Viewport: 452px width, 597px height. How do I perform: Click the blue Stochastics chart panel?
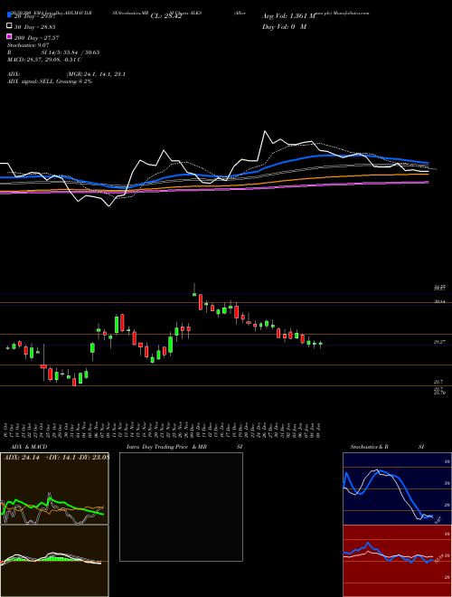pos(397,488)
